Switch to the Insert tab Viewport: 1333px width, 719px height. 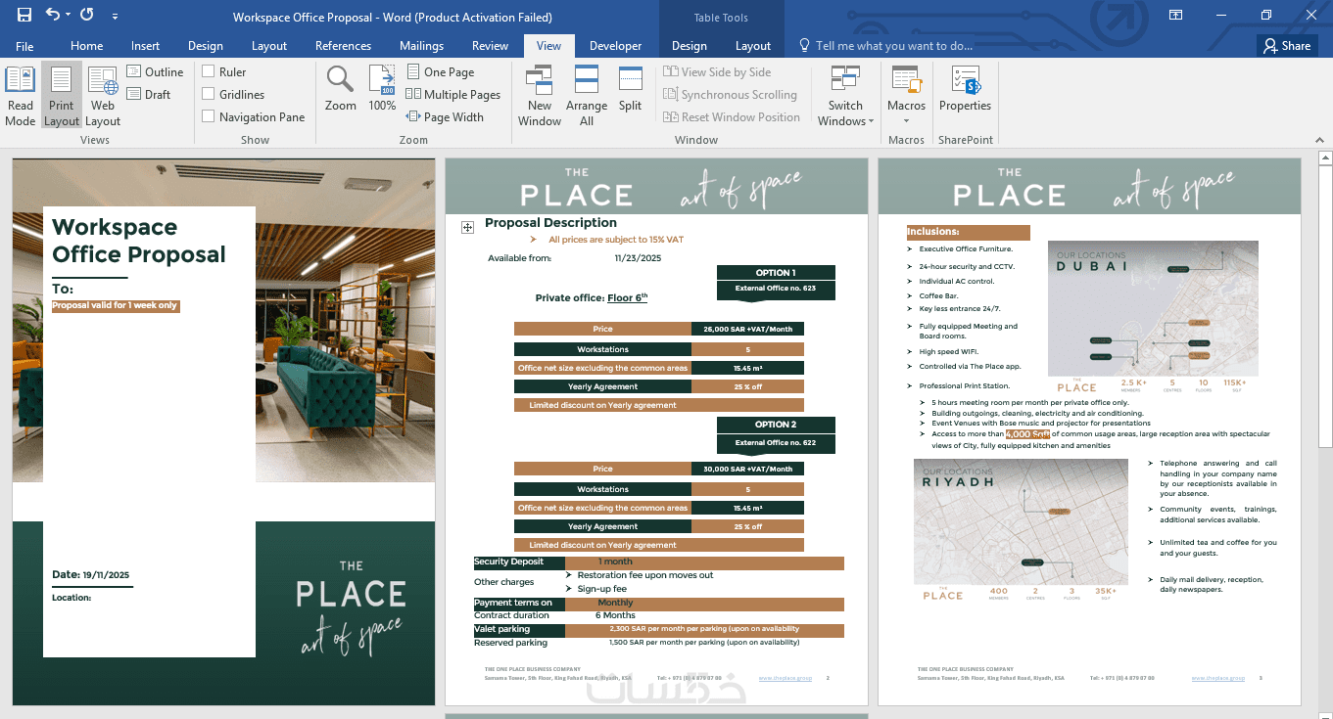click(x=145, y=45)
